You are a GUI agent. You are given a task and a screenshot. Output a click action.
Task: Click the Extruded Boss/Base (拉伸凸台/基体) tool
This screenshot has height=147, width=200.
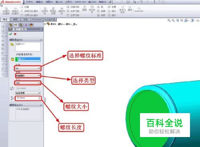tap(6, 11)
